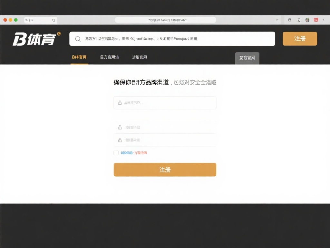330x248 pixels.
Task: Expand the dropdown chevron beside the address bar
Action: pos(277,20)
